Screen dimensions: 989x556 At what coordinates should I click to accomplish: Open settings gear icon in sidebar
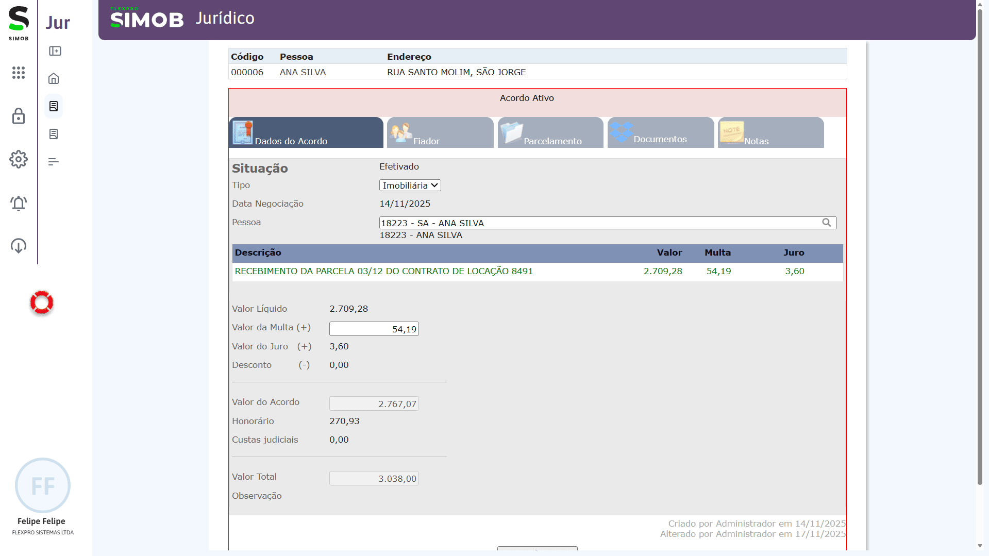click(x=19, y=159)
